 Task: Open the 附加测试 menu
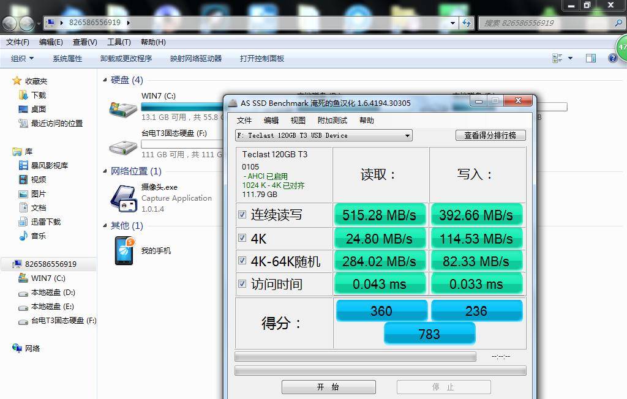(332, 121)
